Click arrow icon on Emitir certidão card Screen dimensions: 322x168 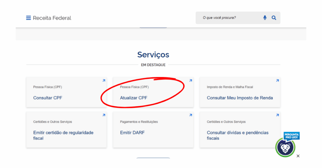(x=104, y=115)
